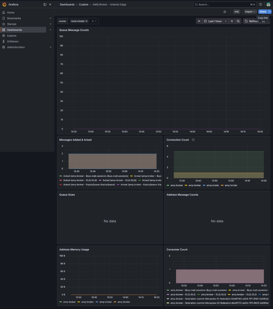This screenshot has height=309, width=273.
Task: Click green color swatch of $sys.mqtt.sessions in Consumer Count
Action: (168, 290)
